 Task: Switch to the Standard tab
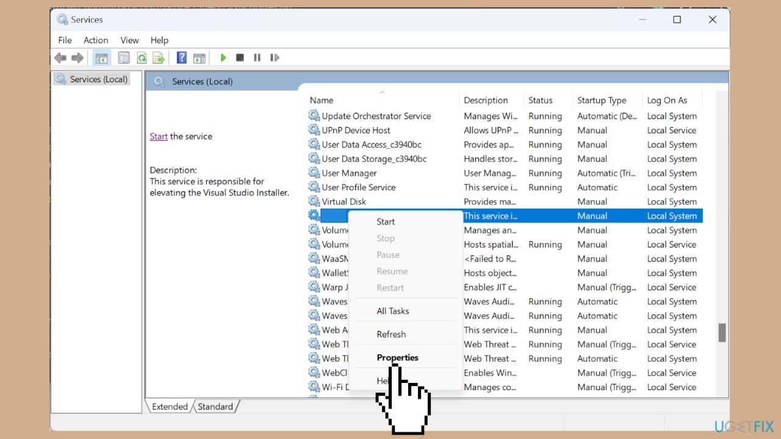click(x=215, y=407)
